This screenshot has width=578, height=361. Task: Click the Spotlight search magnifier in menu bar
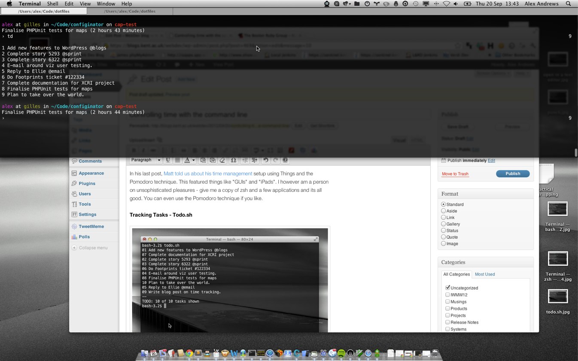(568, 4)
